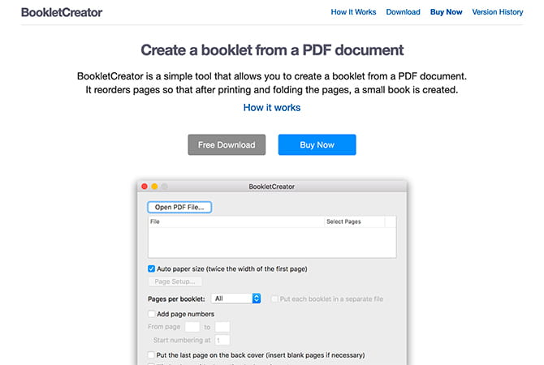This screenshot has width=544, height=365.
Task: Click the blue Buy Now button
Action: [317, 144]
